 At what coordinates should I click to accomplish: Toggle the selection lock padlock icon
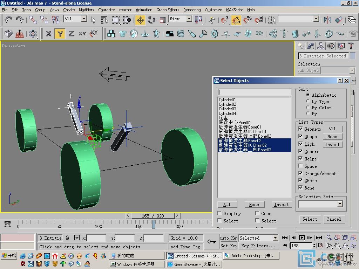click(67, 238)
